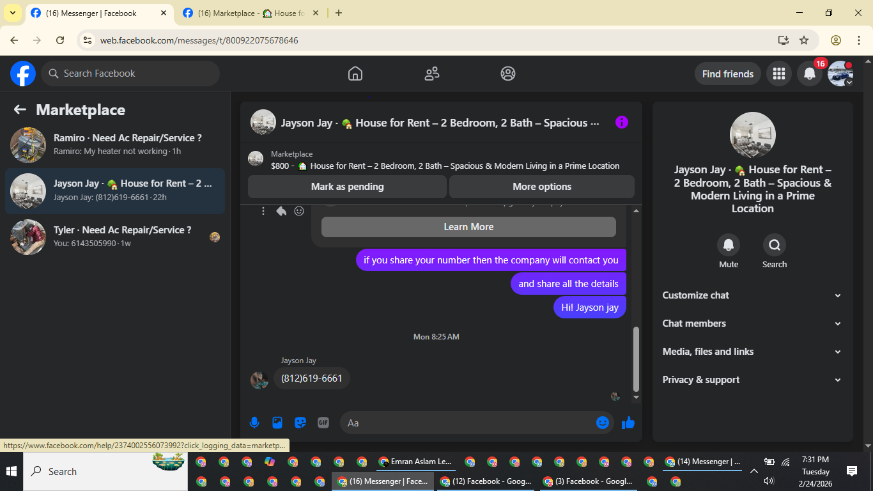The width and height of the screenshot is (873, 491).
Task: Click the Facebook logo
Action: tap(23, 74)
